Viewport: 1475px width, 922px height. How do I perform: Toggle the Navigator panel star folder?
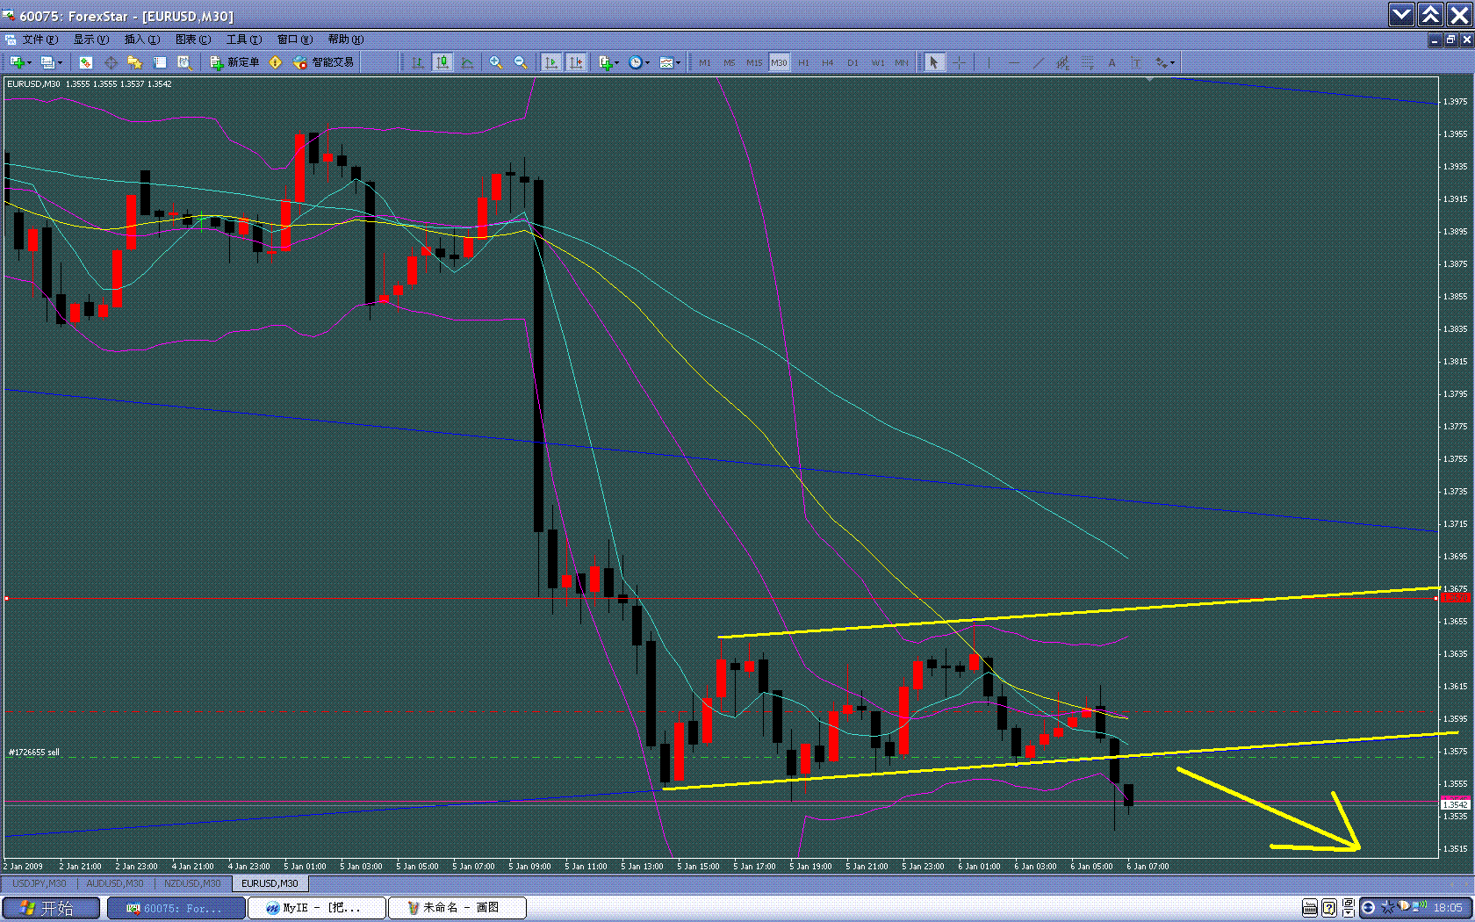point(135,62)
